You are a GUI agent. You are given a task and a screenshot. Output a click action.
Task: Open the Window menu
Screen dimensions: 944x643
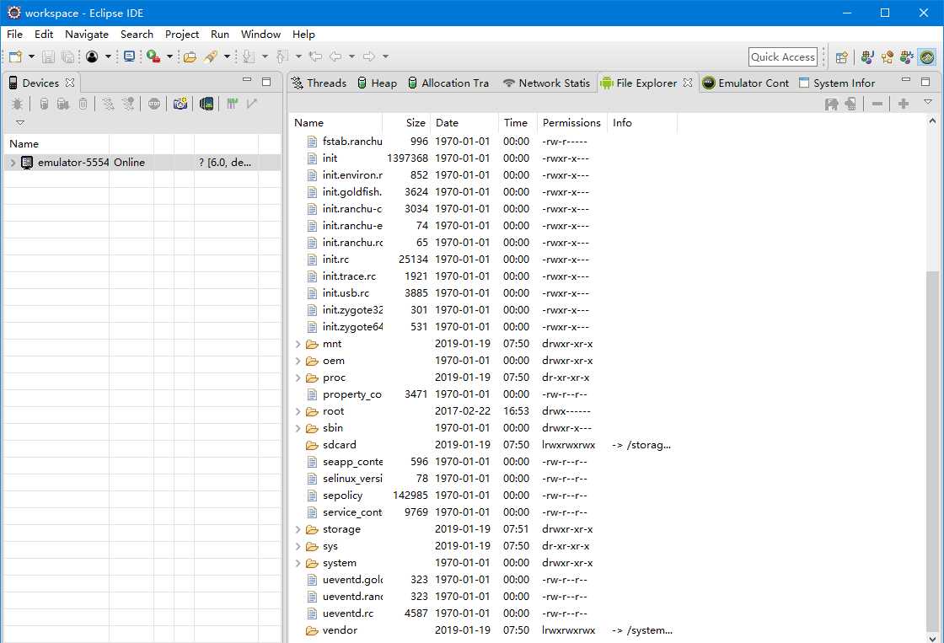pos(260,35)
